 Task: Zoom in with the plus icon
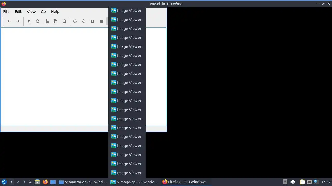click(93, 21)
